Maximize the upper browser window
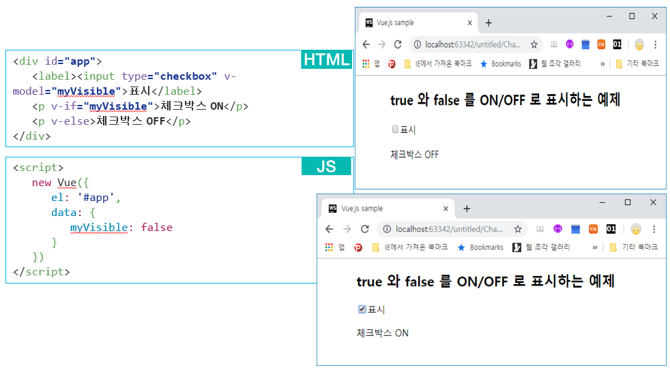 click(x=632, y=16)
